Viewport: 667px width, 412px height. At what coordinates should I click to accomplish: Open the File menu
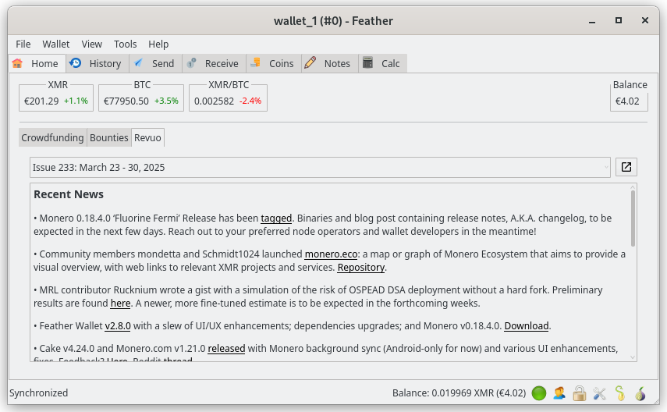coord(23,44)
